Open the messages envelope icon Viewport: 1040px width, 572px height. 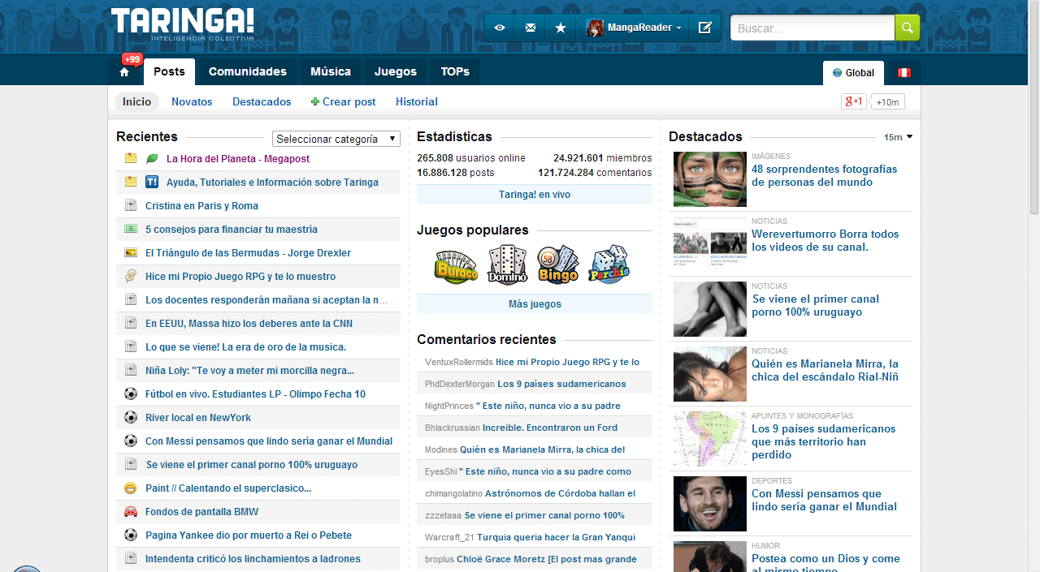click(531, 28)
